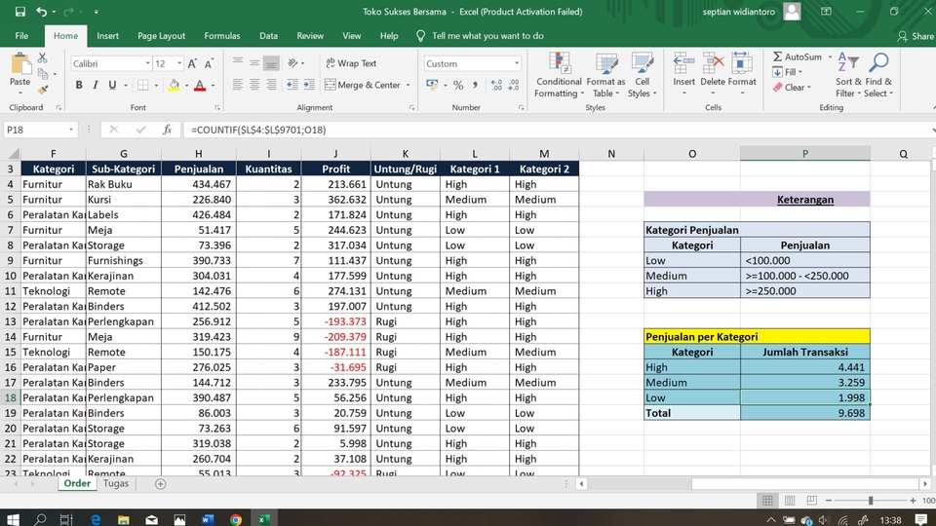The image size is (936, 526).
Task: Toggle Middle Align vertical alignment
Action: point(254,62)
